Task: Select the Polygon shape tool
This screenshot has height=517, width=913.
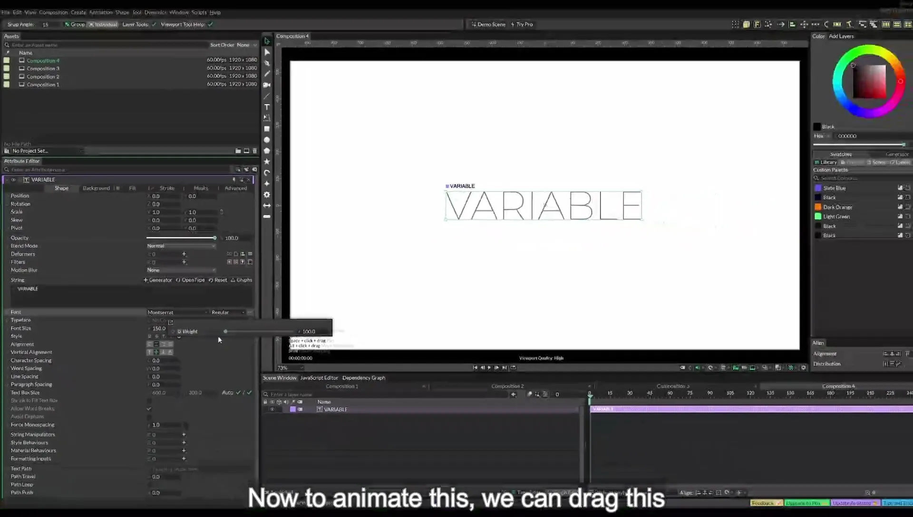Action: [x=267, y=151]
